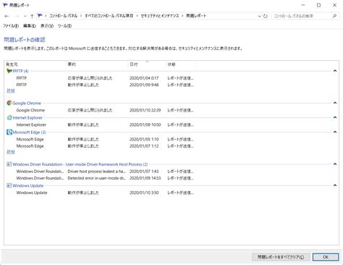Refresh the problem reports view
This screenshot has height=265, width=343.
pos(266,16)
